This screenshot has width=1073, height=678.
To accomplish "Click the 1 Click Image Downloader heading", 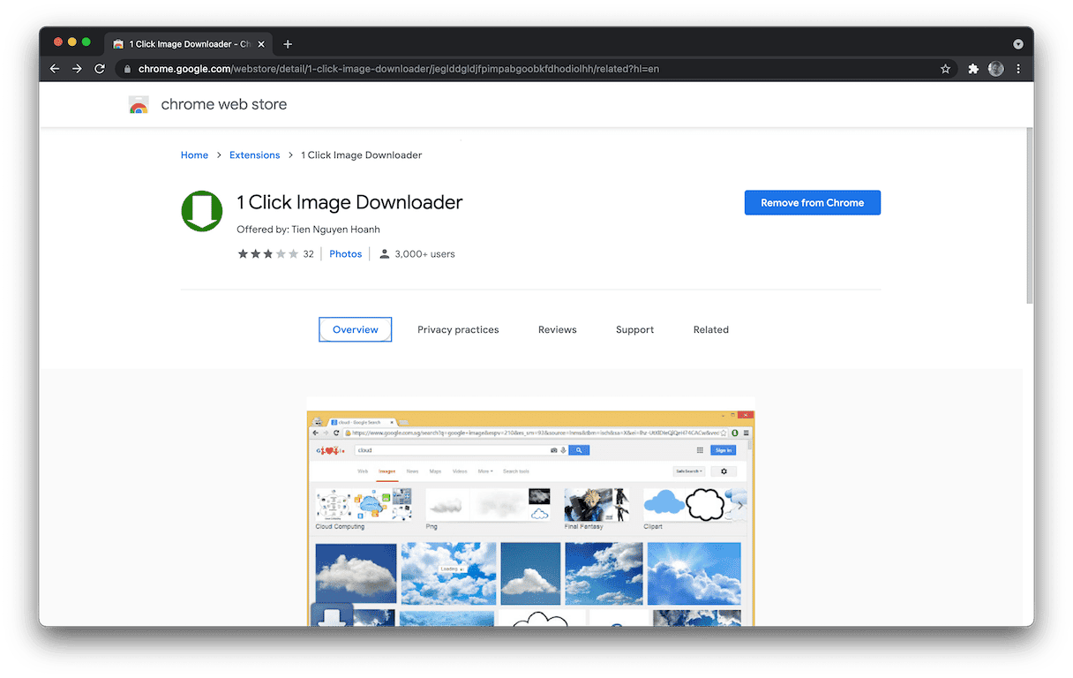I will click(349, 202).
